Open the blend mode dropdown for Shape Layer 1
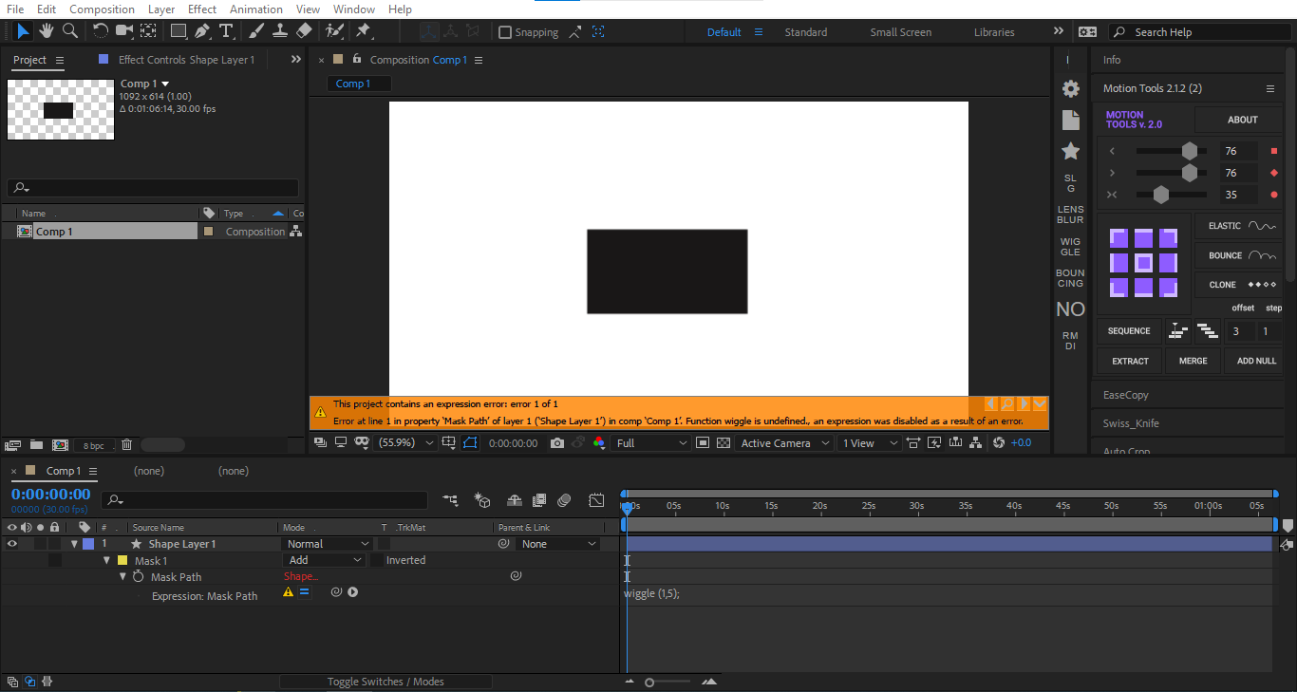The width and height of the screenshot is (1297, 692). coord(327,543)
